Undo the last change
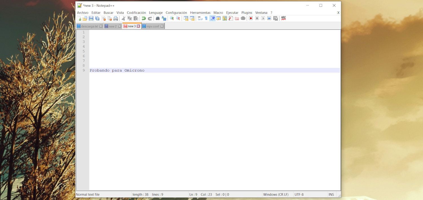This screenshot has width=423, height=200. coord(144,18)
